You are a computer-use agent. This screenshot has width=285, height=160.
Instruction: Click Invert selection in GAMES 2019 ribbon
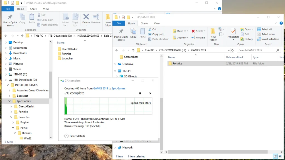pyautogui.click(x=268, y=39)
